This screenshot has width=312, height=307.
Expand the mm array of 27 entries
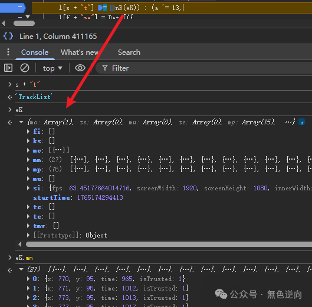tap(28, 160)
